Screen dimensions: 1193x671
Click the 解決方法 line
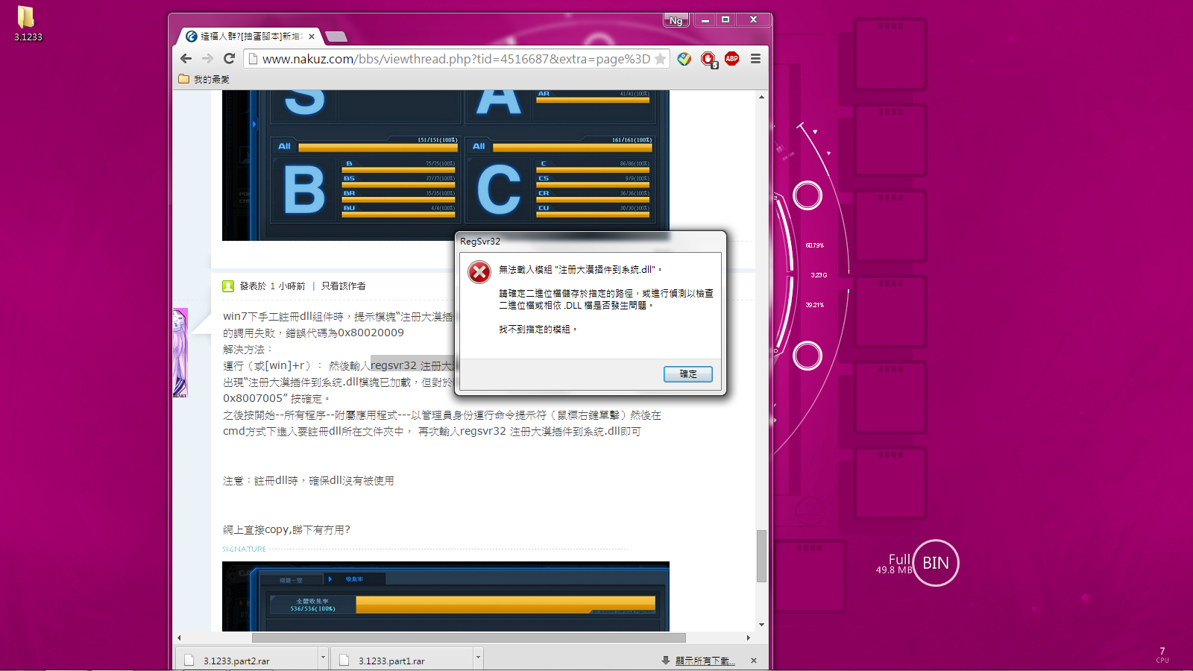248,349
